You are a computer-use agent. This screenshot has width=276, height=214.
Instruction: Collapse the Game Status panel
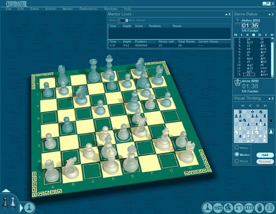270,14
